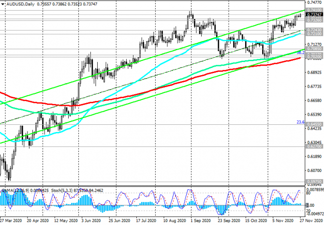Open the chart menu triangle beside AUDUSD
Viewport: 324px width, 225px height.
tap(3, 4)
